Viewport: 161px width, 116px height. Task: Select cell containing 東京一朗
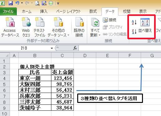35,78
